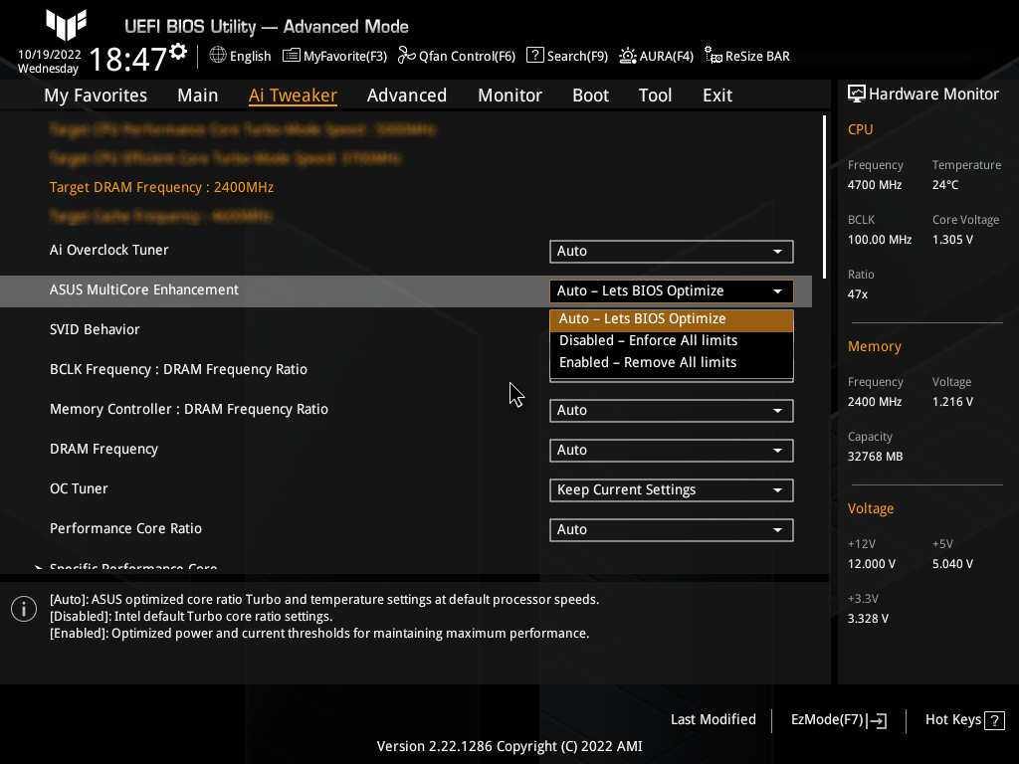Image resolution: width=1019 pixels, height=764 pixels.
Task: Switch to the Boot tab
Action: (x=590, y=95)
